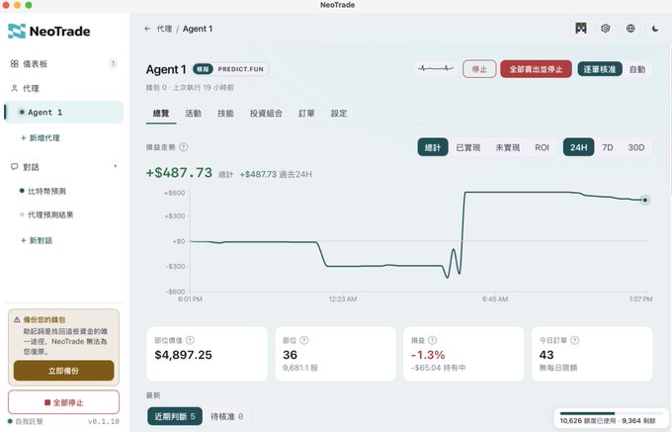The width and height of the screenshot is (672, 432).
Task: Switch to the 設定 tab
Action: [x=339, y=114]
